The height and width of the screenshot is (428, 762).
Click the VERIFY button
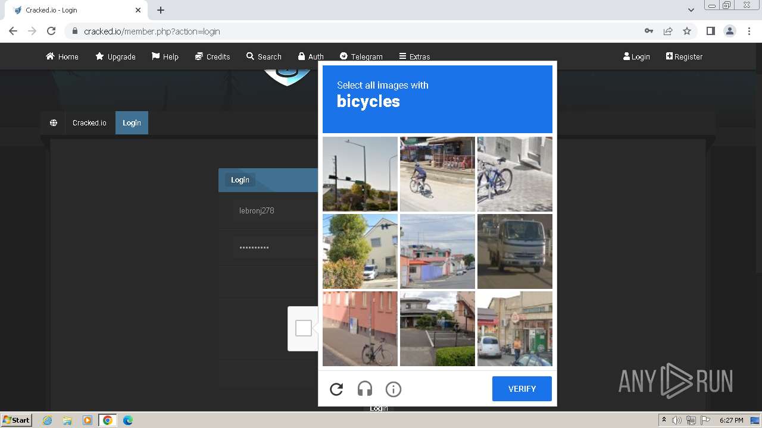click(522, 389)
